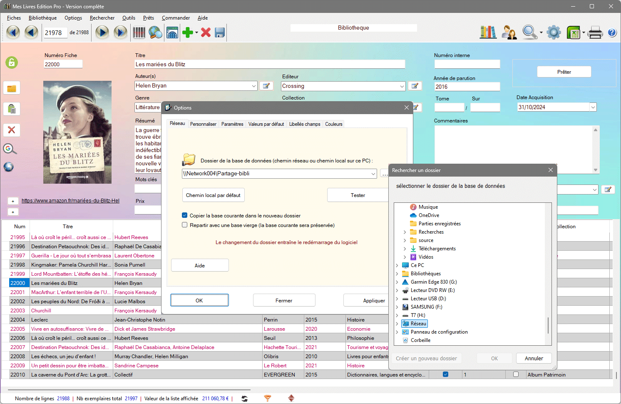
Task: Edit the publisher list with the pencil icon
Action: 415,86
